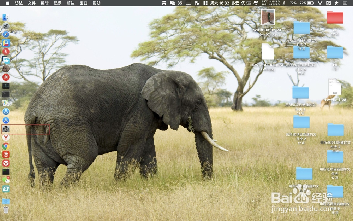Select folder 用所选项目新建的文件夹 6
Image resolution: width=353 pixels, height=221 pixels.
tap(335, 191)
